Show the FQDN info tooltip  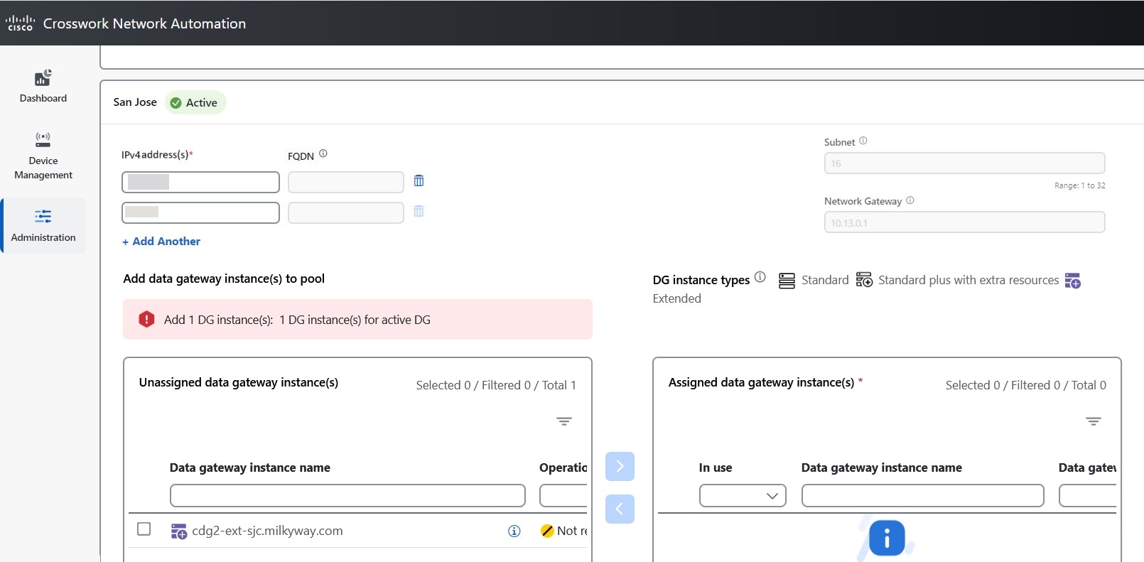[x=323, y=153]
